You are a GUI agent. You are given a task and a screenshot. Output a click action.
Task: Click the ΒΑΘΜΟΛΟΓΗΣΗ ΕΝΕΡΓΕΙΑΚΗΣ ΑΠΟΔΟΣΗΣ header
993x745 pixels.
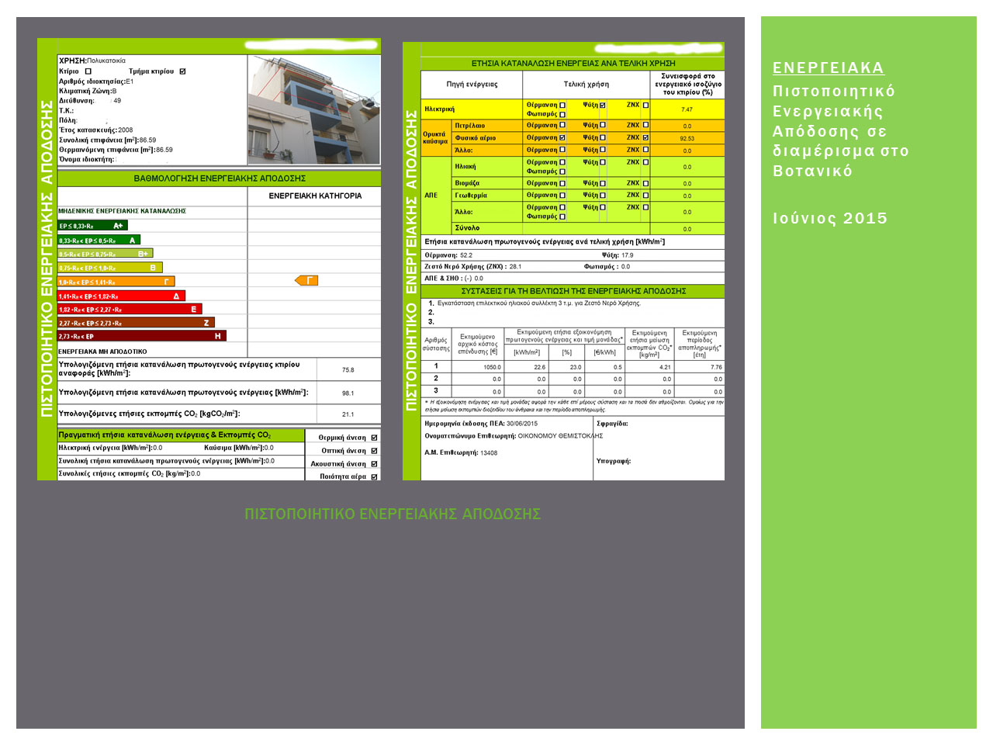(x=220, y=178)
